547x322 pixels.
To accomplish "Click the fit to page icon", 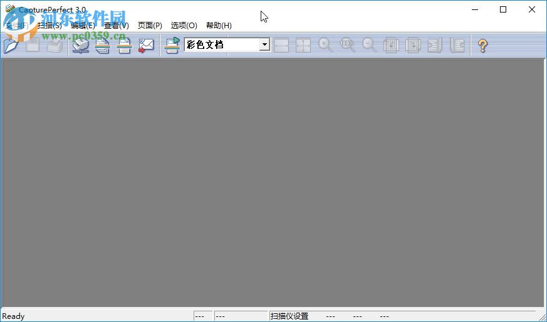I will pos(303,45).
